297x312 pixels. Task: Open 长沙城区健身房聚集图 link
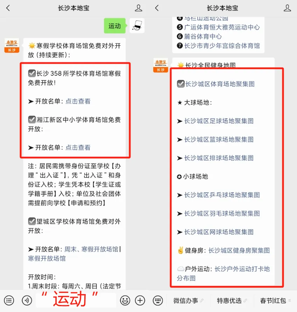(239, 250)
